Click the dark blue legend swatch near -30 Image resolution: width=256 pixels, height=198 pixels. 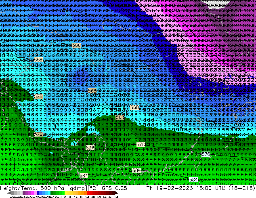(38, 193)
